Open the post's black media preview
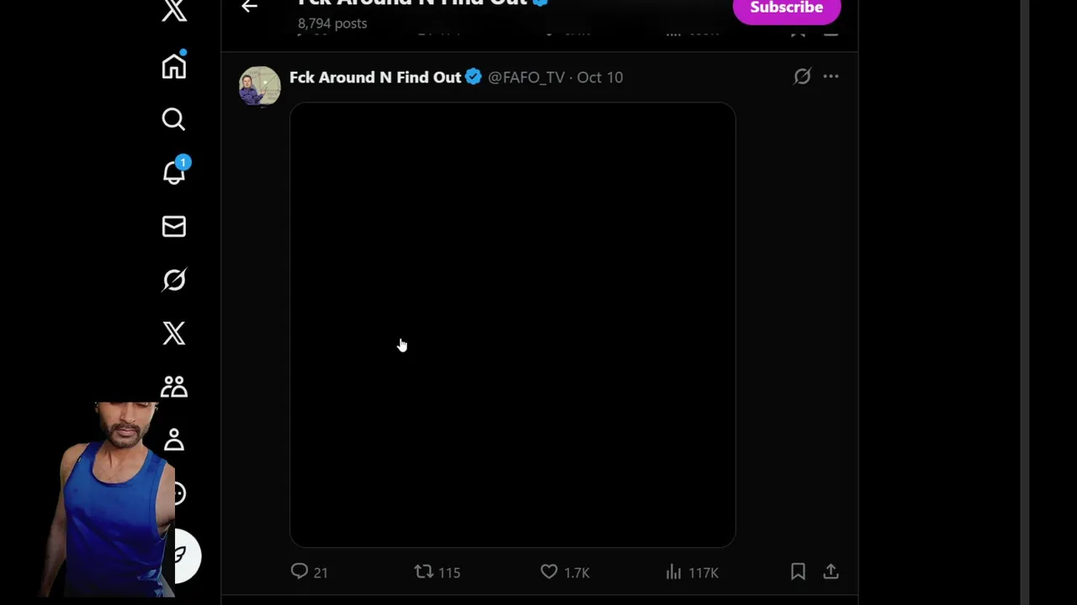Image resolution: width=1077 pixels, height=605 pixels. pos(512,324)
